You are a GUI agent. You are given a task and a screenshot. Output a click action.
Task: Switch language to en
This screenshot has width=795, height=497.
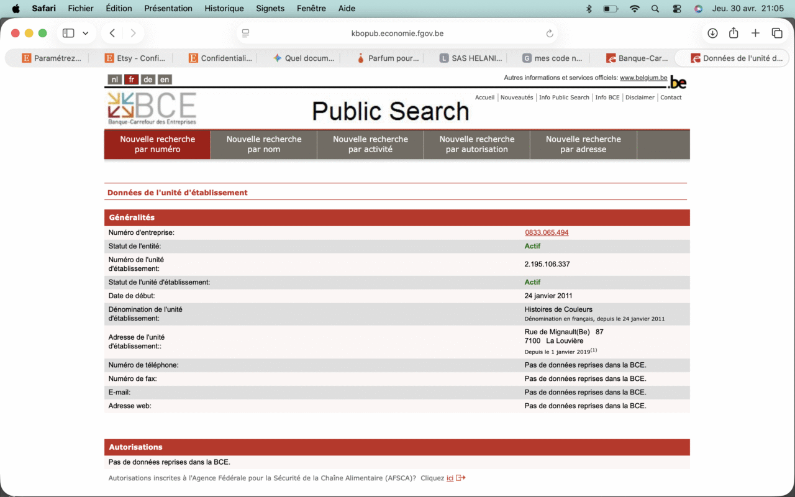pos(165,80)
